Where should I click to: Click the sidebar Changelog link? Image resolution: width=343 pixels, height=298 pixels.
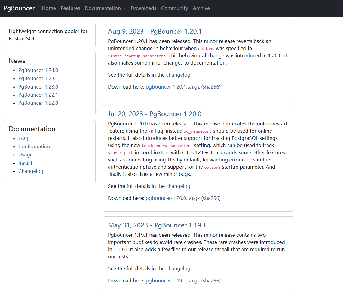31,171
